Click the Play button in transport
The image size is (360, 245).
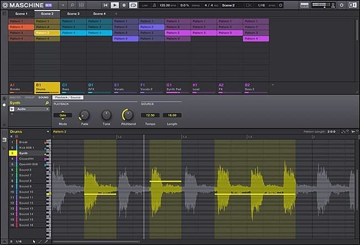[x=115, y=5]
